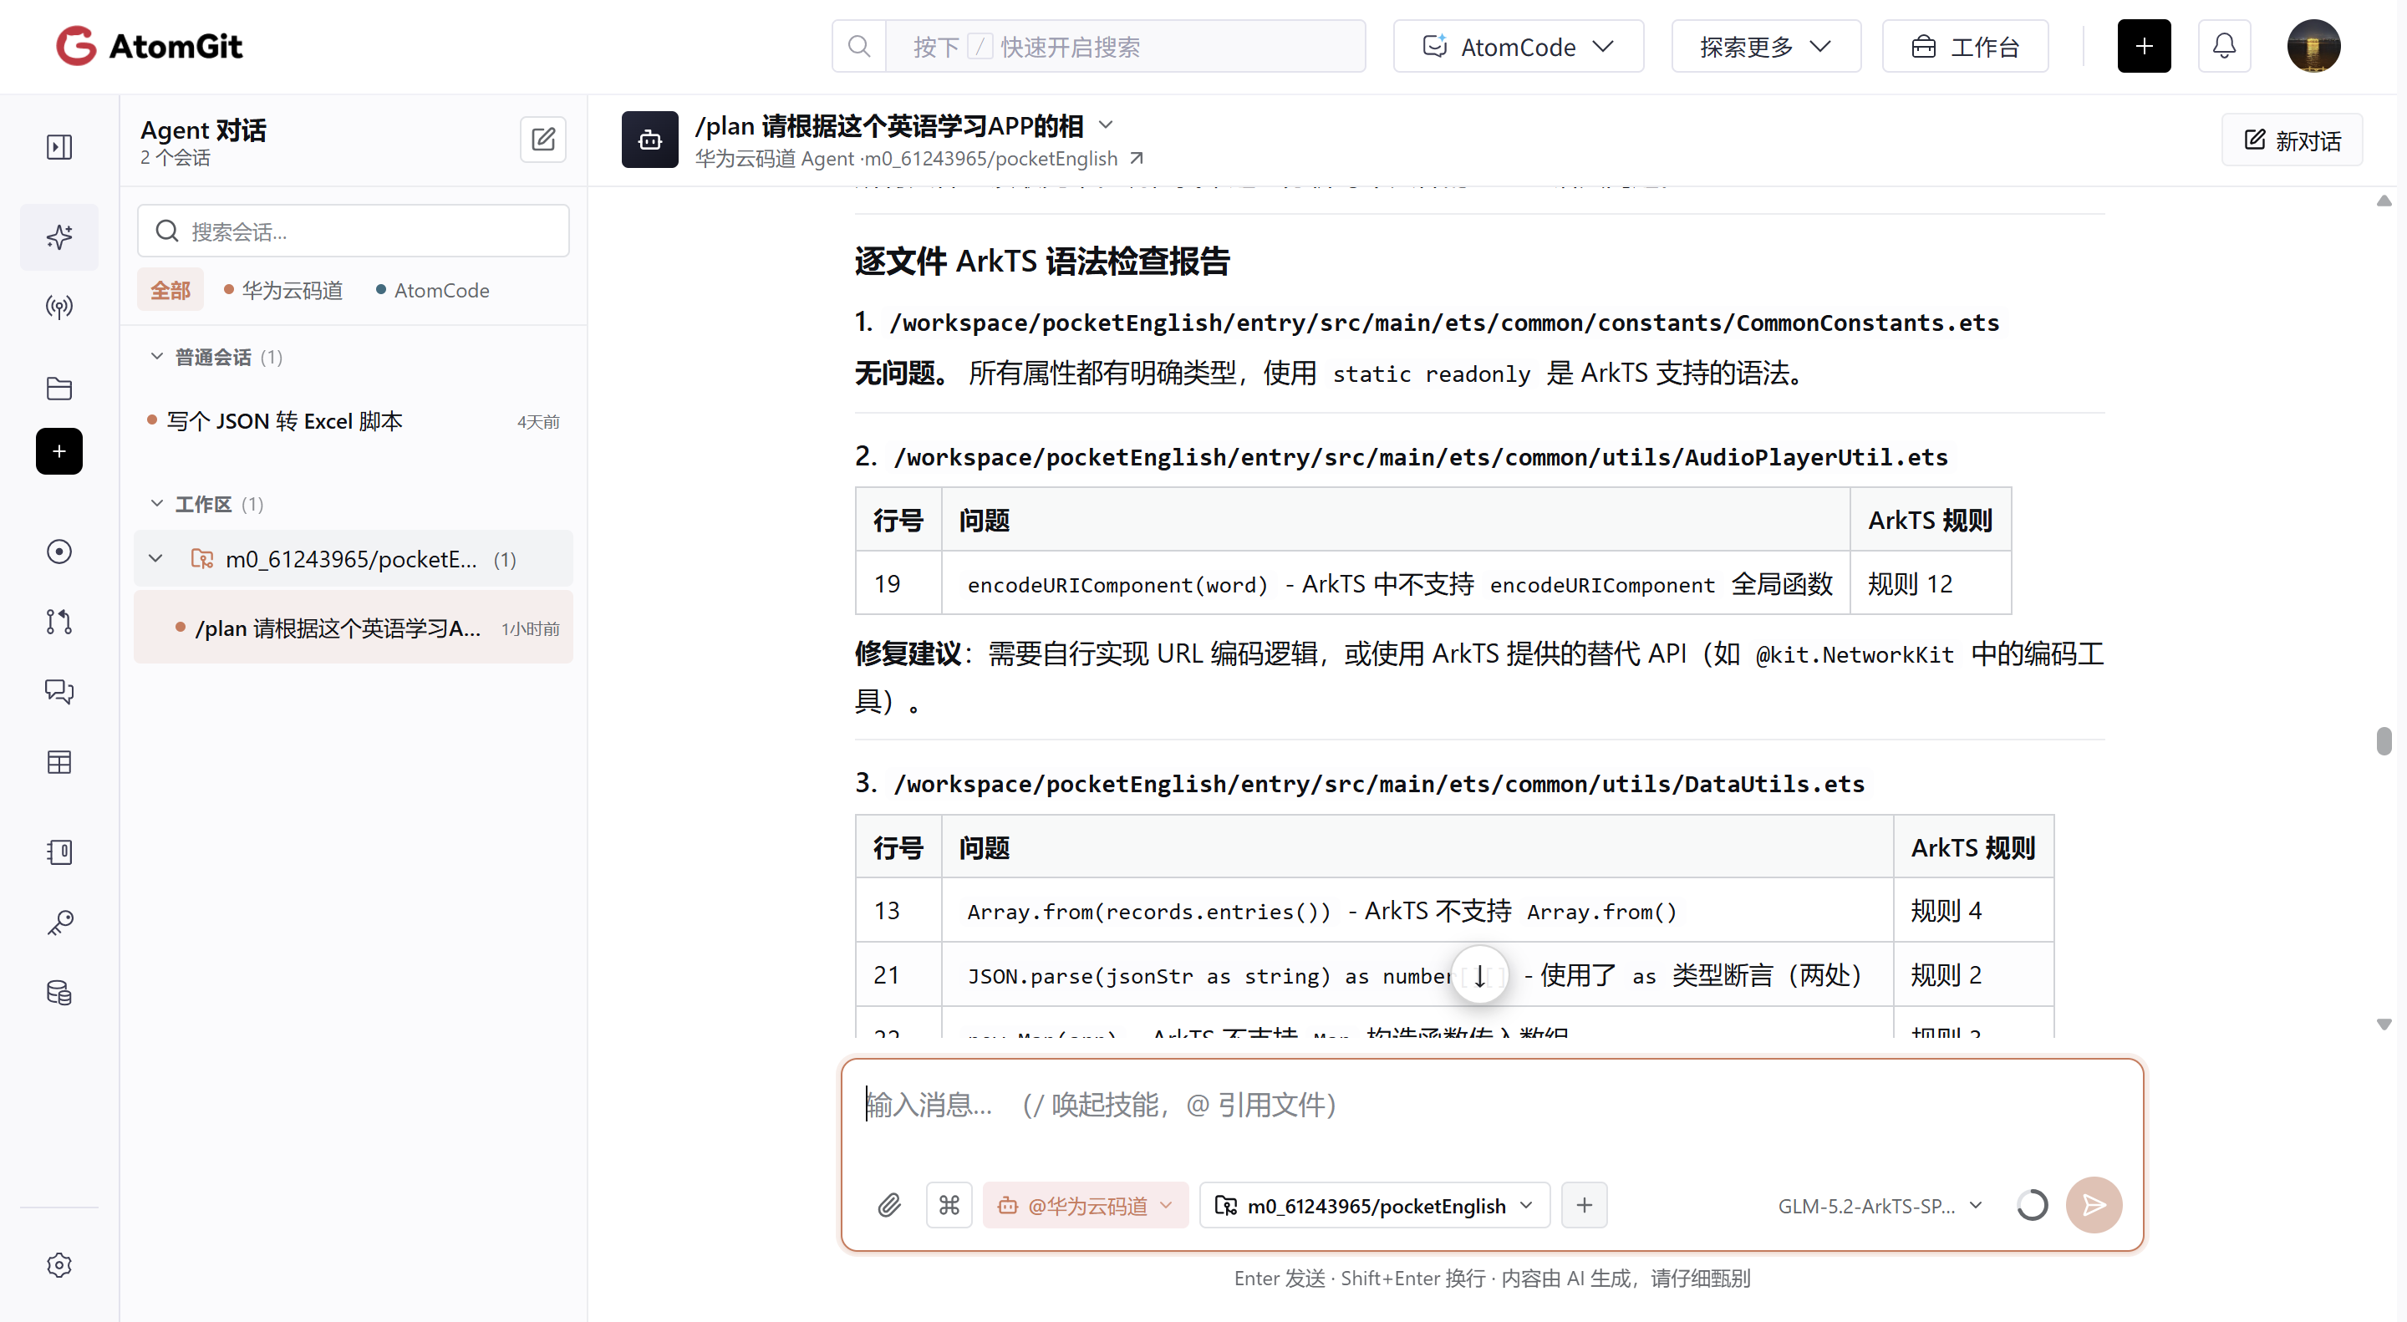The image size is (2407, 1322).
Task: Open the database icon in sidebar
Action: [59, 992]
